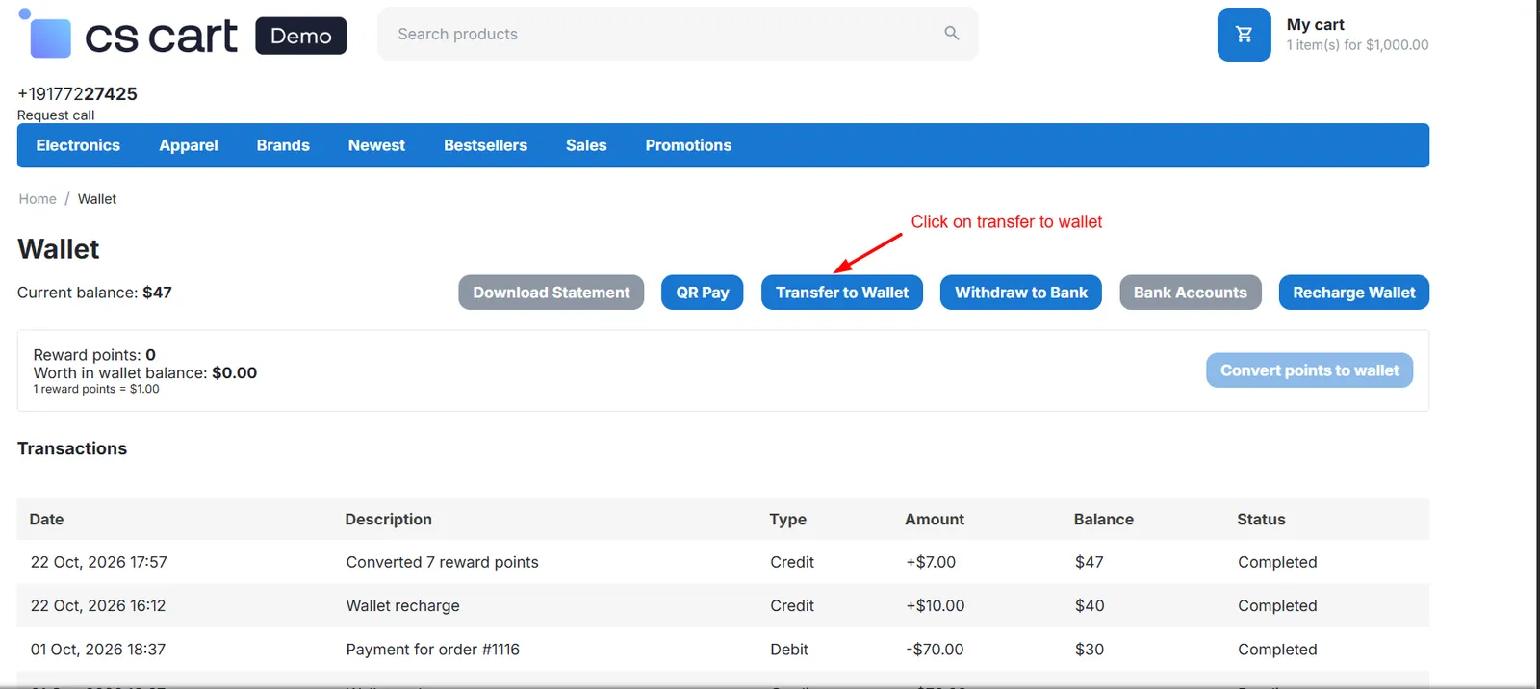The width and height of the screenshot is (1540, 689).
Task: Select the $30 balance cell
Action: click(x=1090, y=650)
